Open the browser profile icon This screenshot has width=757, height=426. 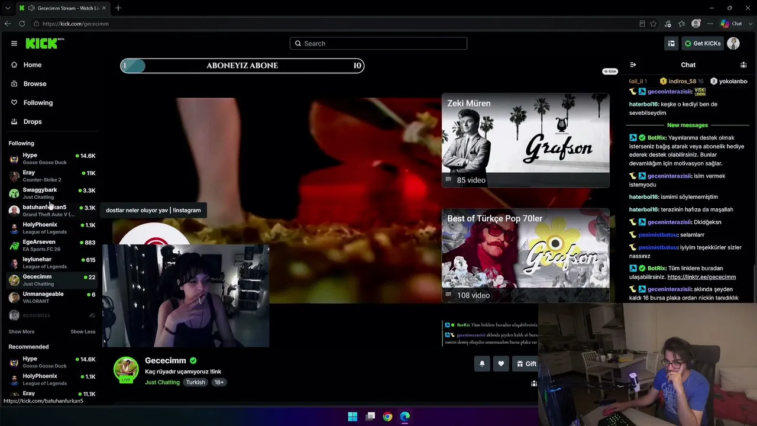[696, 24]
